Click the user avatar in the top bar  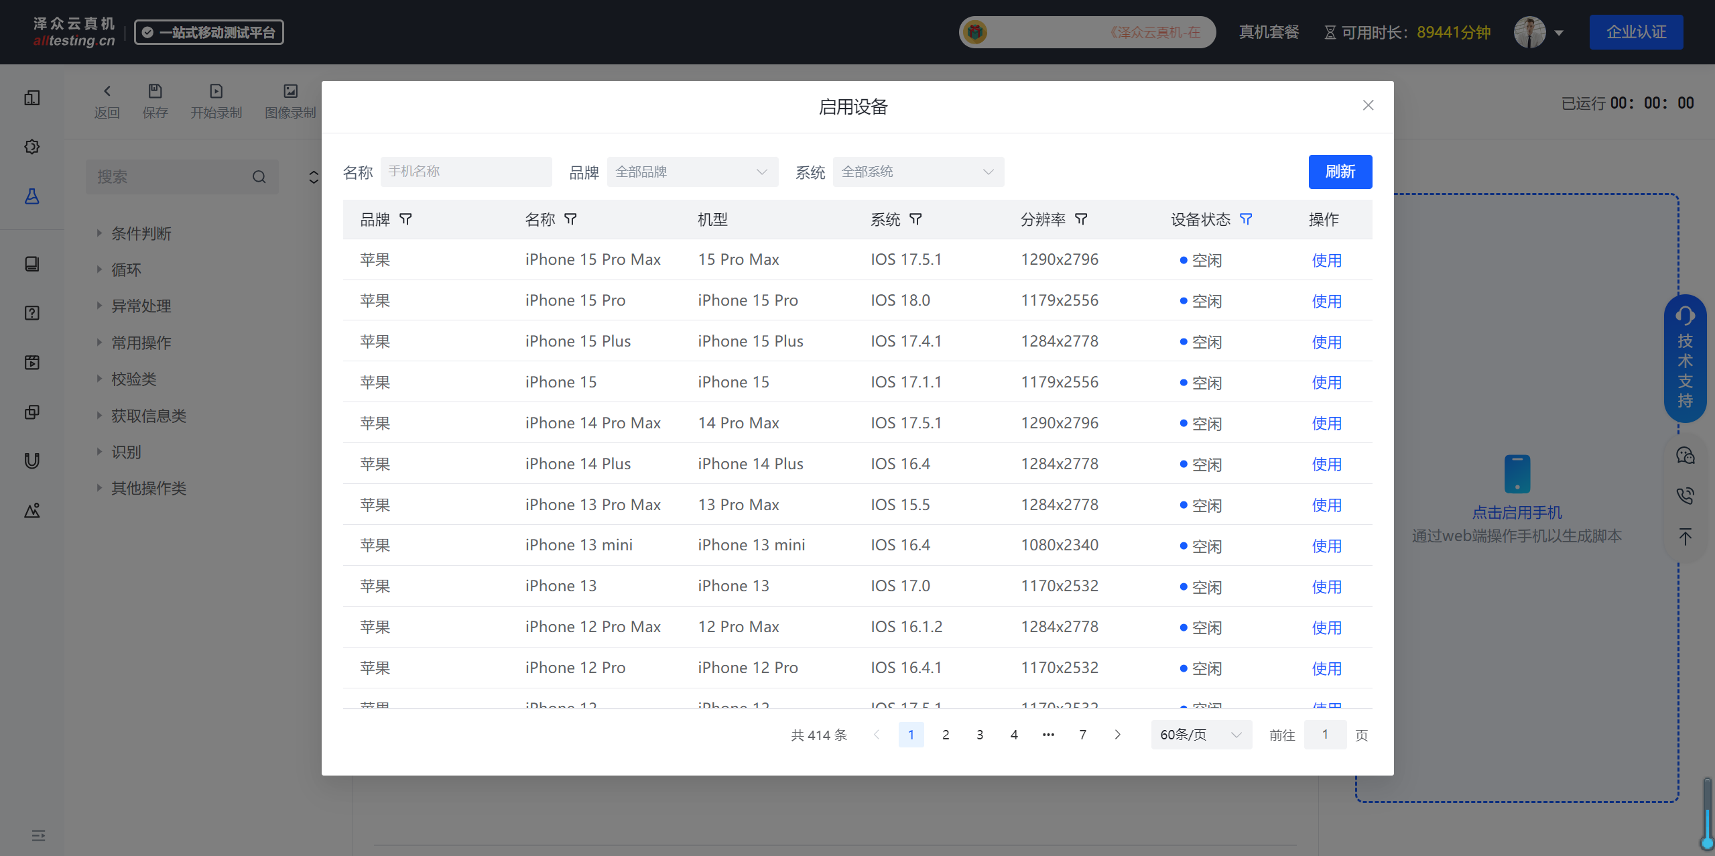(1529, 32)
